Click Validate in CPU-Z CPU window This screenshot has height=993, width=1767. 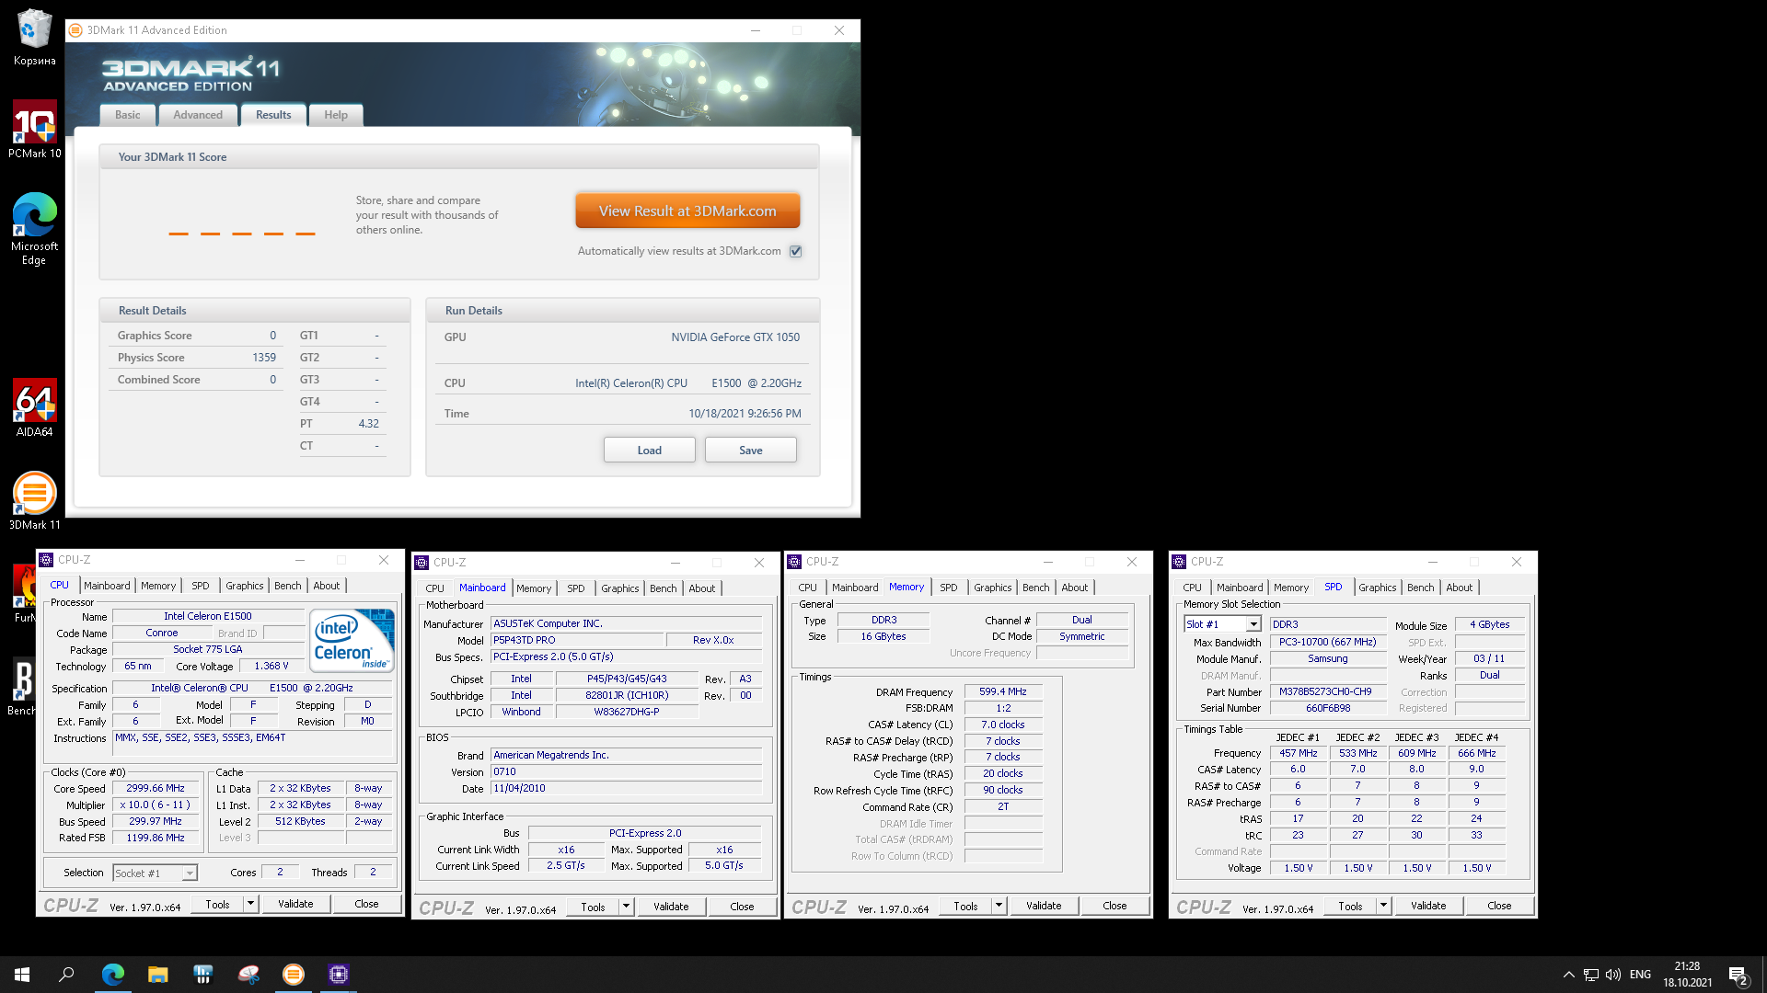point(295,904)
